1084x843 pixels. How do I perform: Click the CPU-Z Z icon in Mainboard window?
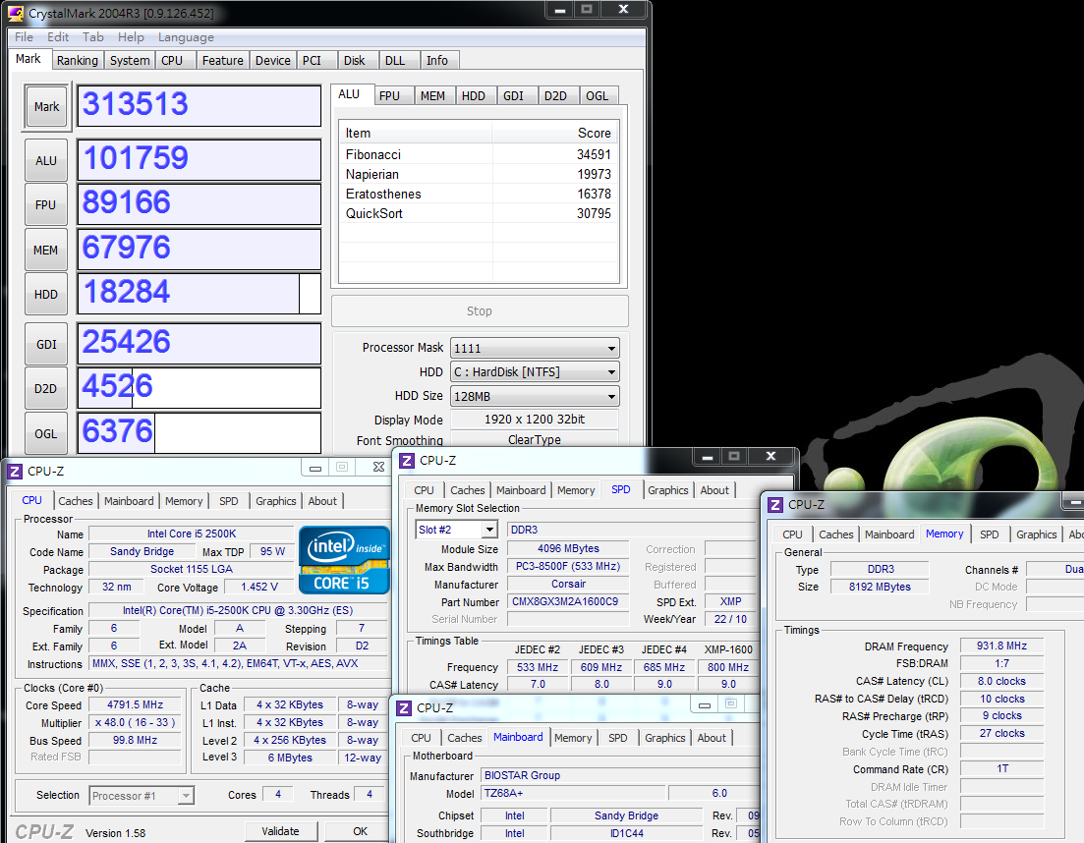point(404,708)
